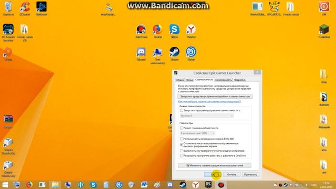336x189 pixels.
Task: Click the Отмена button
Action: pyautogui.click(x=232, y=175)
